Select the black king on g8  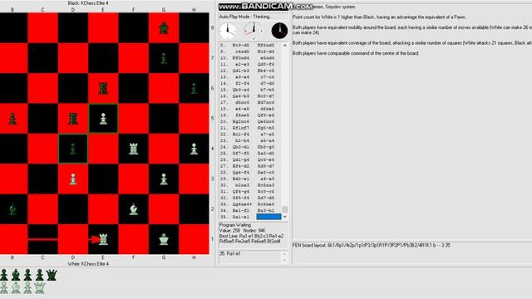click(164, 28)
